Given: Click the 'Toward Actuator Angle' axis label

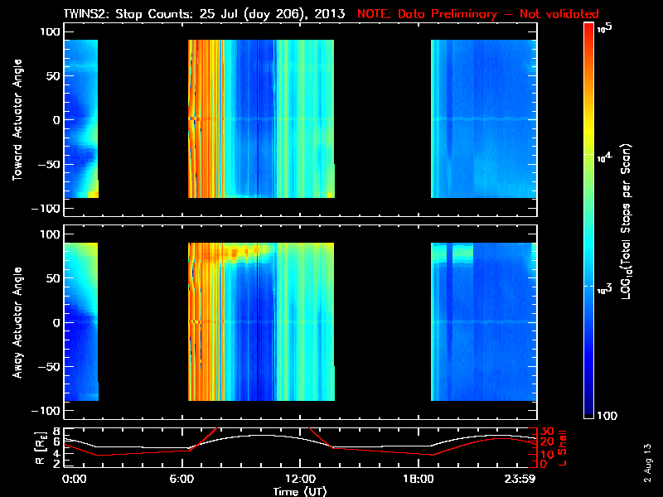Looking at the screenshot, I should (17, 119).
